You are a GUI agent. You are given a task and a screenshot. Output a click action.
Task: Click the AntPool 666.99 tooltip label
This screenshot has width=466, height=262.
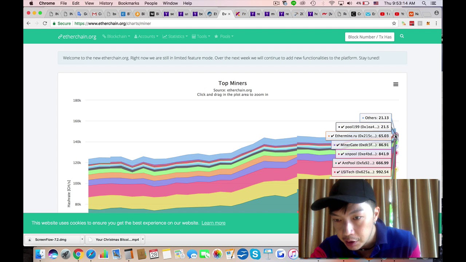point(362,163)
